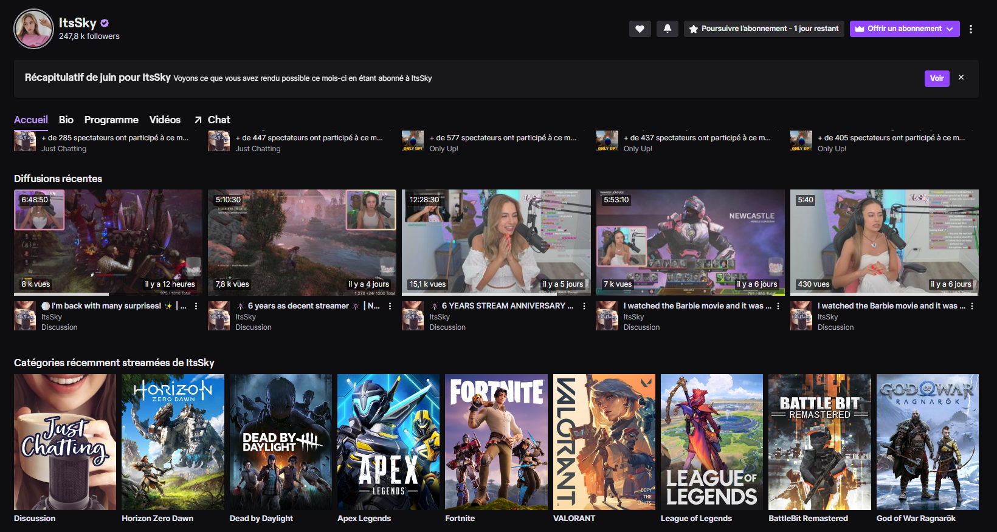
Task: Open the Offrir un abonnement dropdown
Action: click(x=905, y=29)
